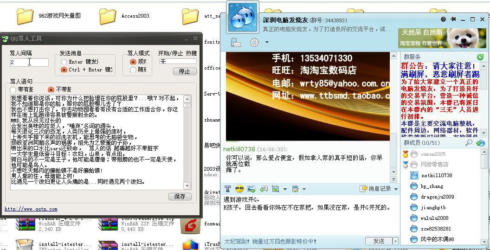Click the 开始/停止 热键 hotkey field
Image resolution: width=490 pixels, height=250 pixels.
(178, 61)
